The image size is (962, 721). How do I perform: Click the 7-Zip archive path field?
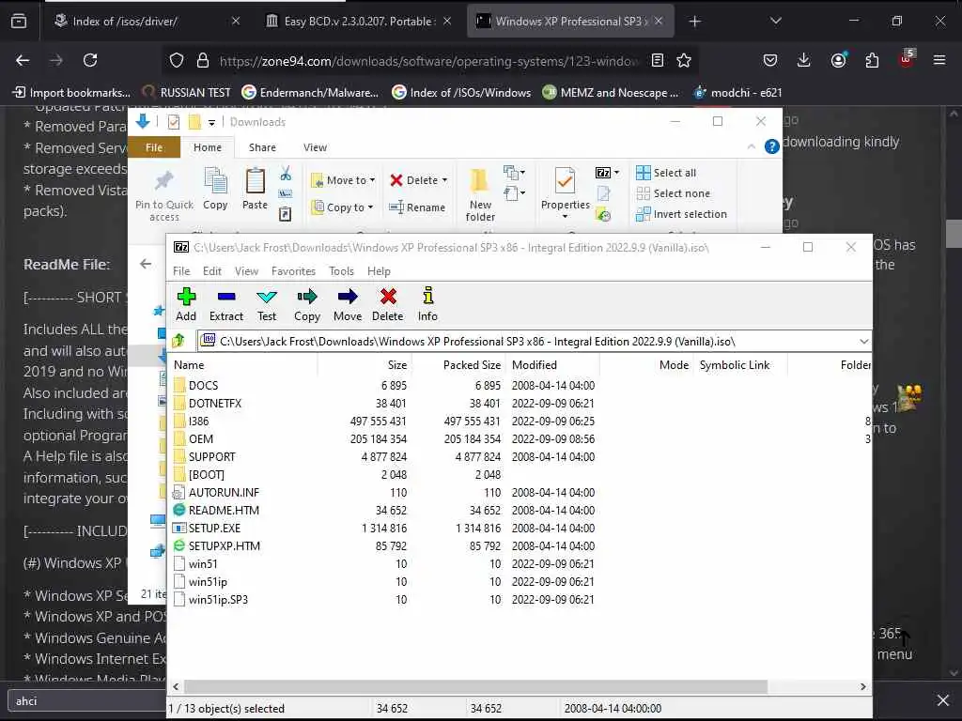click(x=528, y=342)
